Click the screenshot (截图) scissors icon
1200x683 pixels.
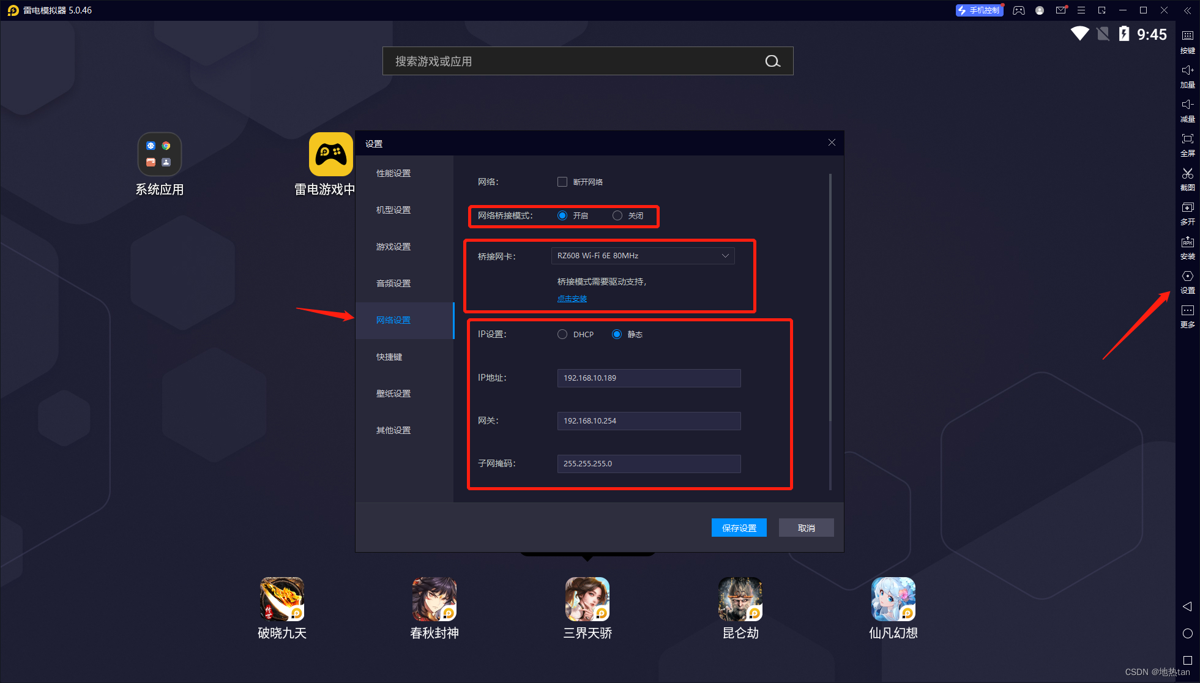[1187, 177]
